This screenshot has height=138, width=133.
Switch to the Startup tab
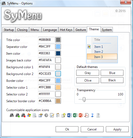pyautogui.click(x=9, y=30)
